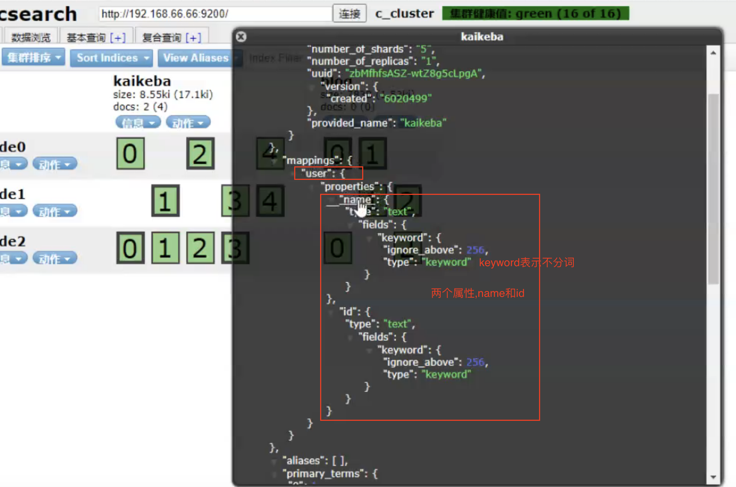Open 信息 dropdown for node de0
This screenshot has width=736, height=487.
13,164
